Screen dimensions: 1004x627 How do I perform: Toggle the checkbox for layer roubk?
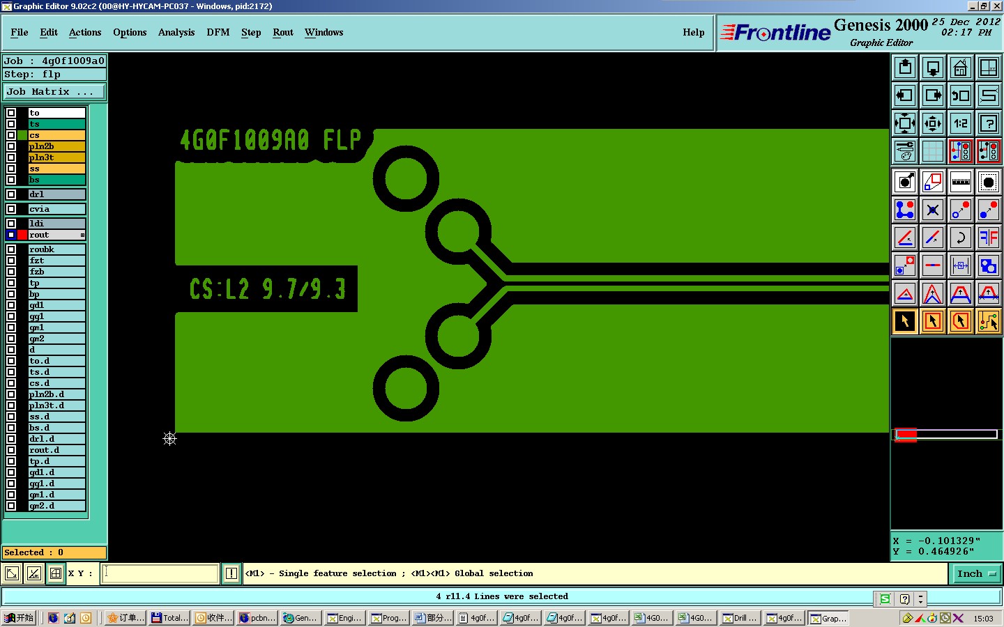tap(11, 249)
